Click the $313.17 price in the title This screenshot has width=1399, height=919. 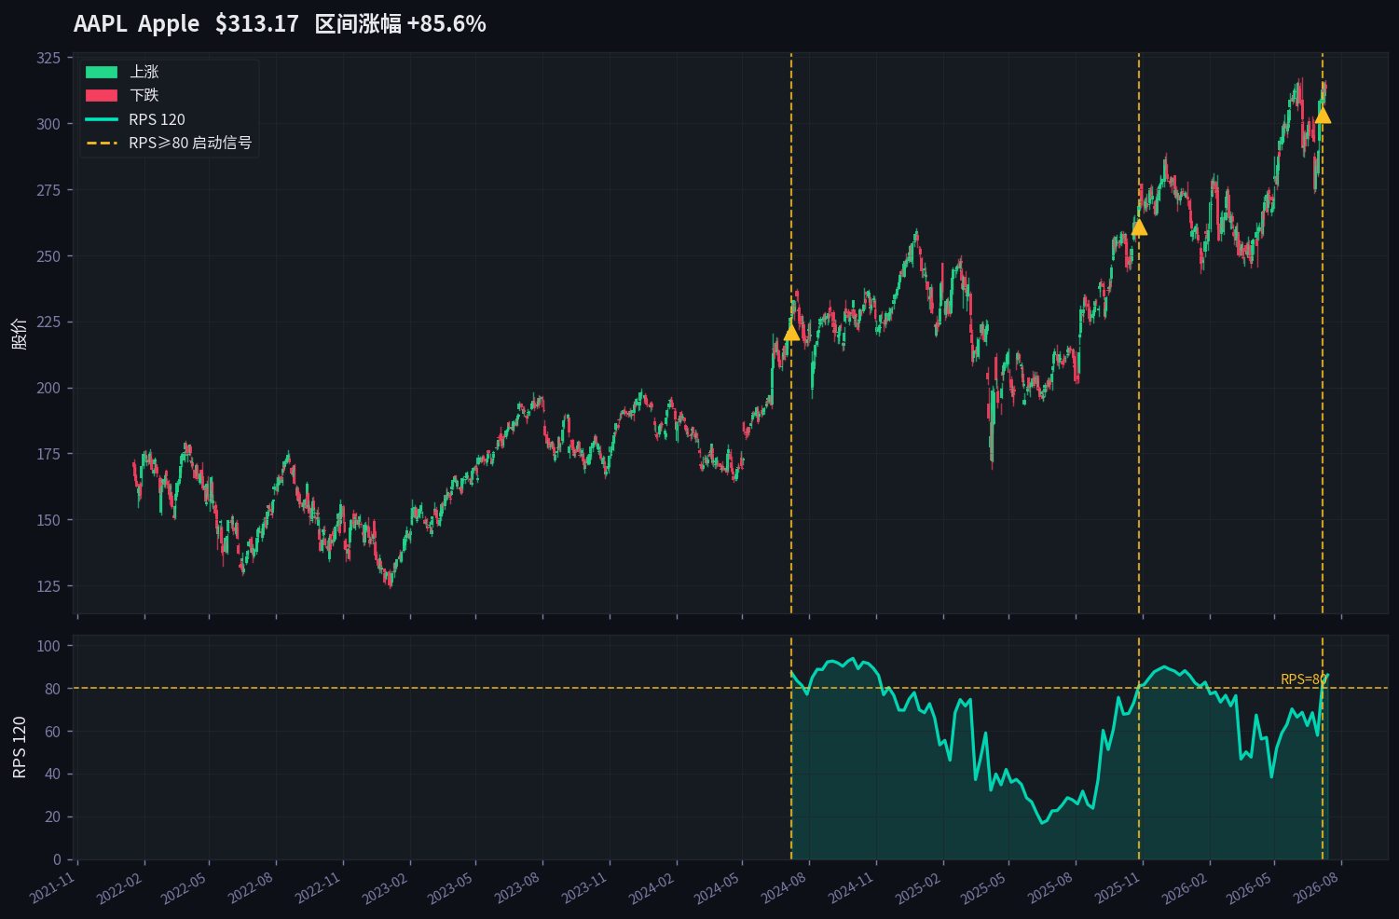(x=257, y=23)
